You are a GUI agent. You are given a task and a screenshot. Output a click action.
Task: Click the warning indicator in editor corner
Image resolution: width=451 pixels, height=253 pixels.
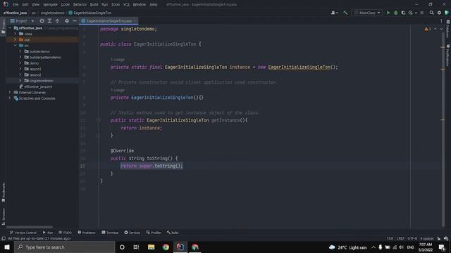pyautogui.click(x=428, y=29)
